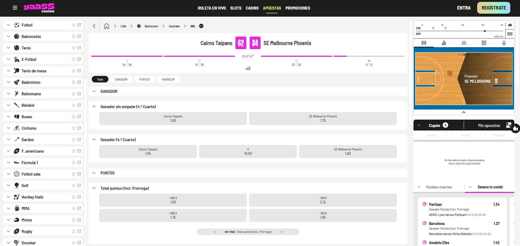
Task: Open the SLOTS menu item
Action: 235,8
